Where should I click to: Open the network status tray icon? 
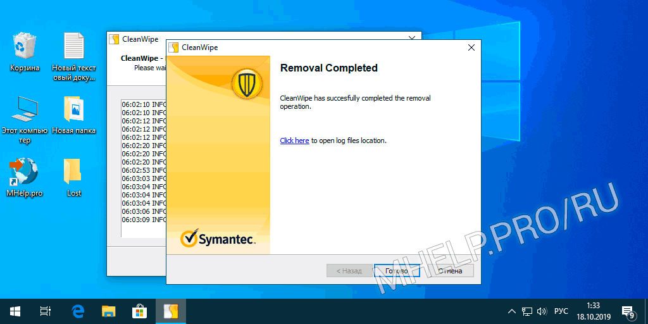(526, 311)
